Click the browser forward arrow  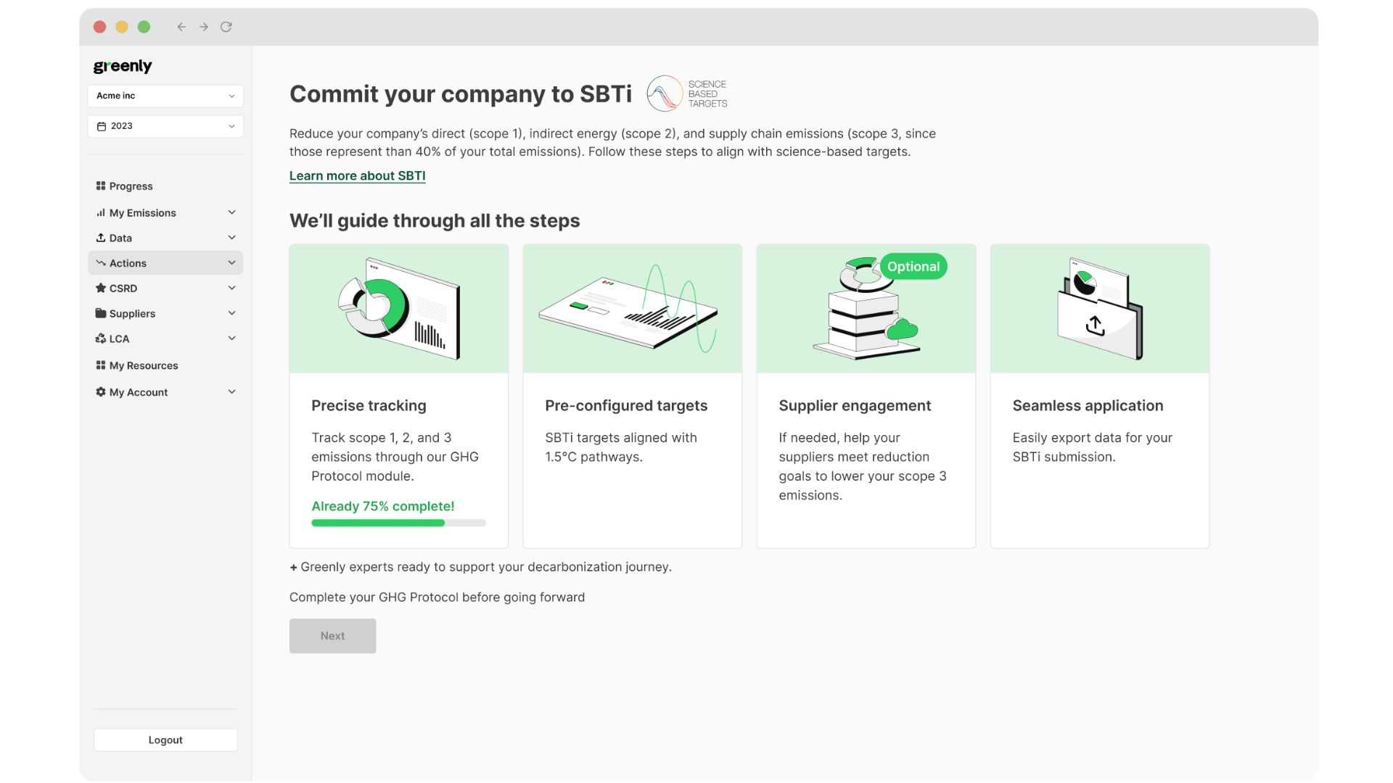(204, 27)
